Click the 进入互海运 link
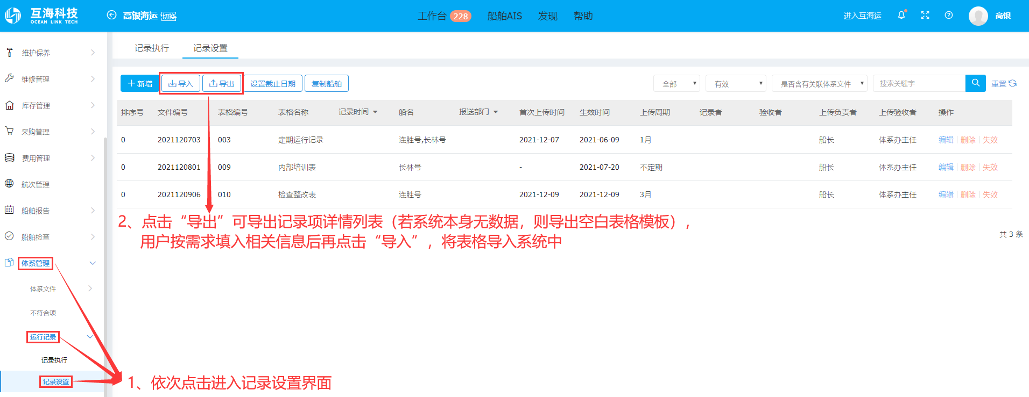The width and height of the screenshot is (1029, 397). pos(862,16)
